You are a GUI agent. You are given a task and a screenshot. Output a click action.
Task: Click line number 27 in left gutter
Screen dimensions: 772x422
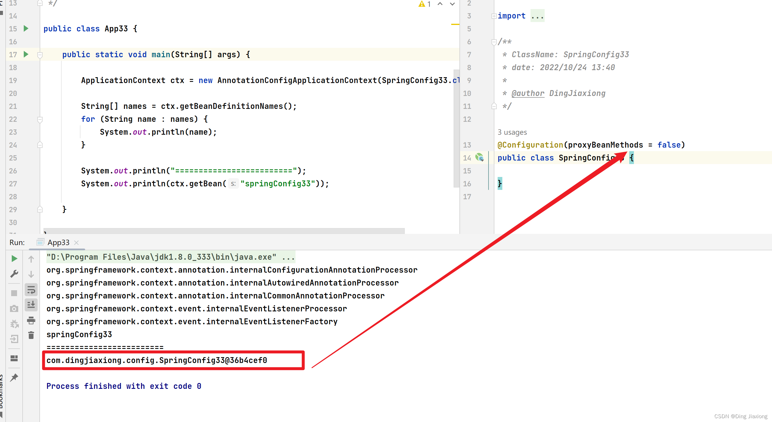(13, 184)
